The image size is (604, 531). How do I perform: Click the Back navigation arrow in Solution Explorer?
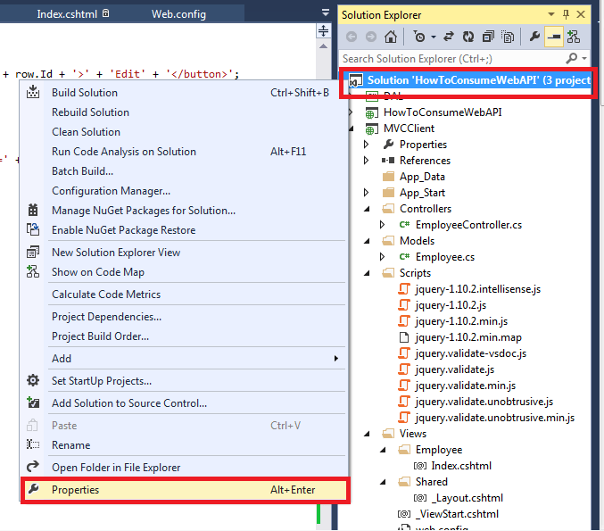coord(352,37)
